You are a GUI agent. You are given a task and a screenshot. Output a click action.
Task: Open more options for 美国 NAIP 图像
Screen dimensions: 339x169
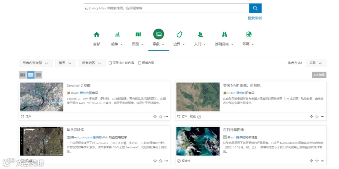point(323,117)
